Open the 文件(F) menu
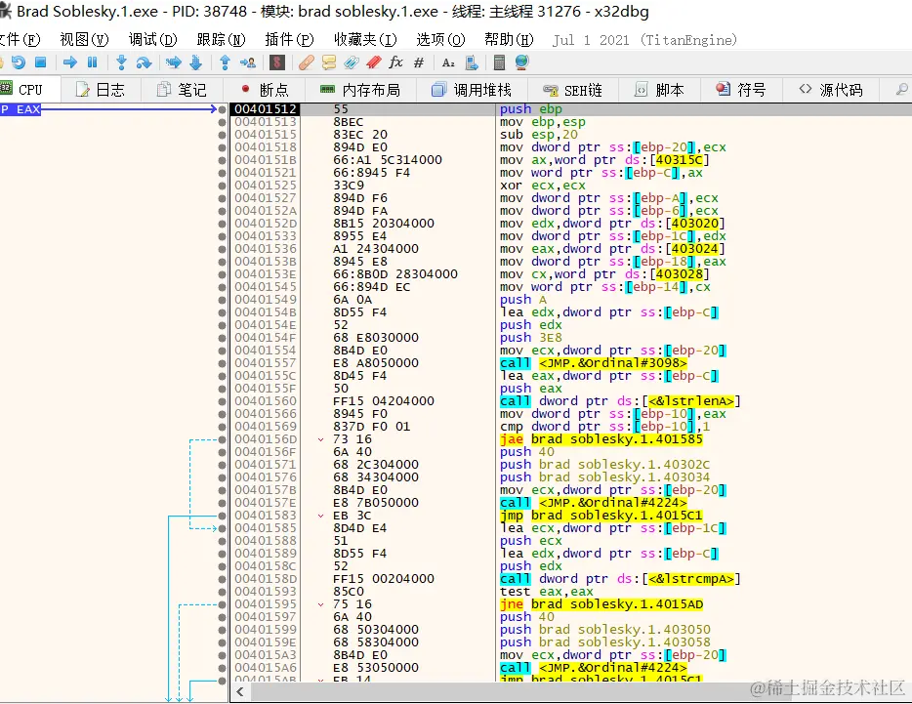The height and width of the screenshot is (704, 912). (x=20, y=40)
